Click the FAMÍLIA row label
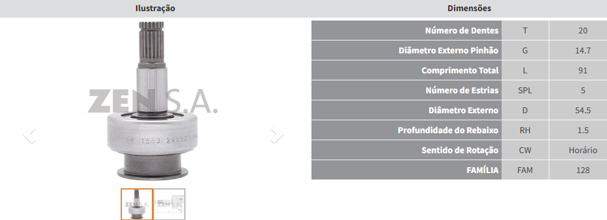The image size is (607, 220). 482,170
